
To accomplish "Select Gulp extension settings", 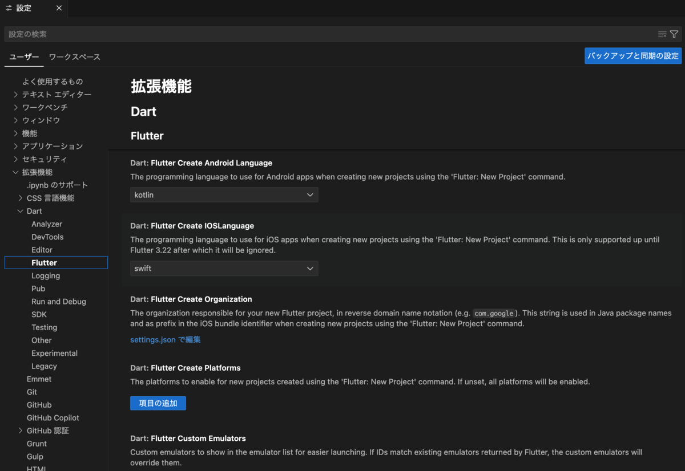I will point(35,457).
